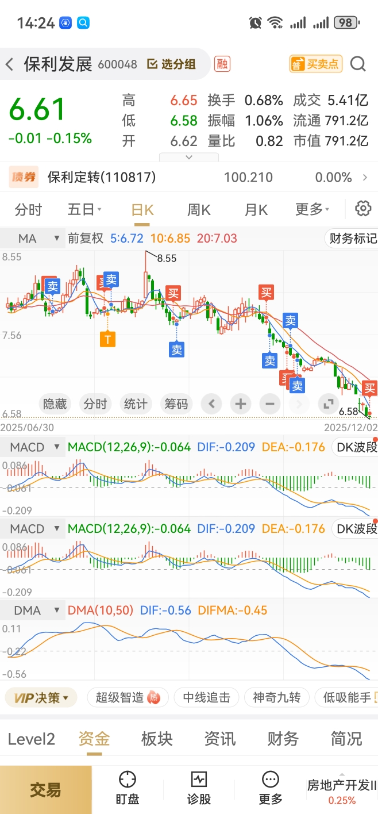The height and width of the screenshot is (814, 378).
Task: Zoom in chart with plus button
Action: coord(241,404)
